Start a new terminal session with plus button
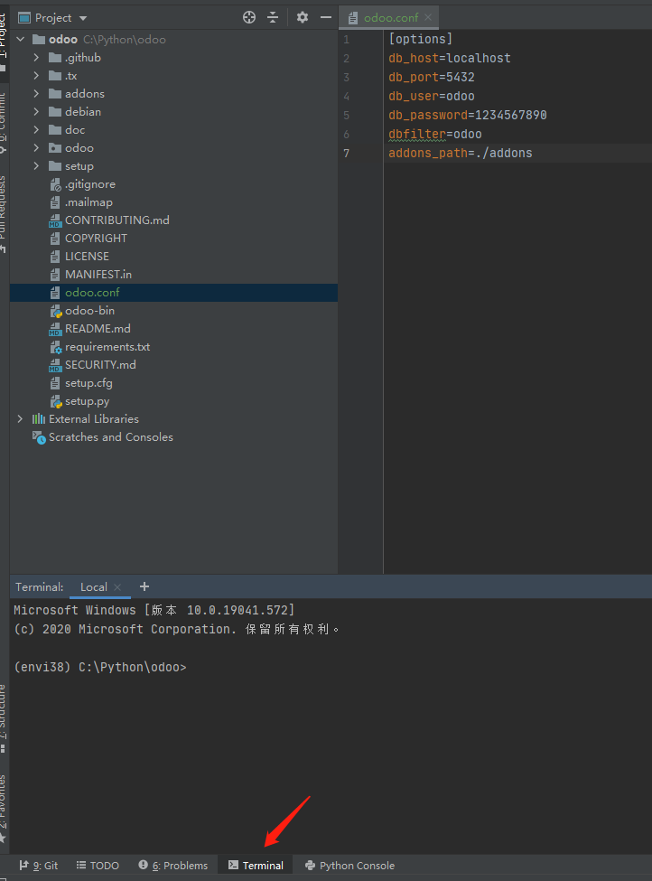The width and height of the screenshot is (652, 881). (x=144, y=586)
